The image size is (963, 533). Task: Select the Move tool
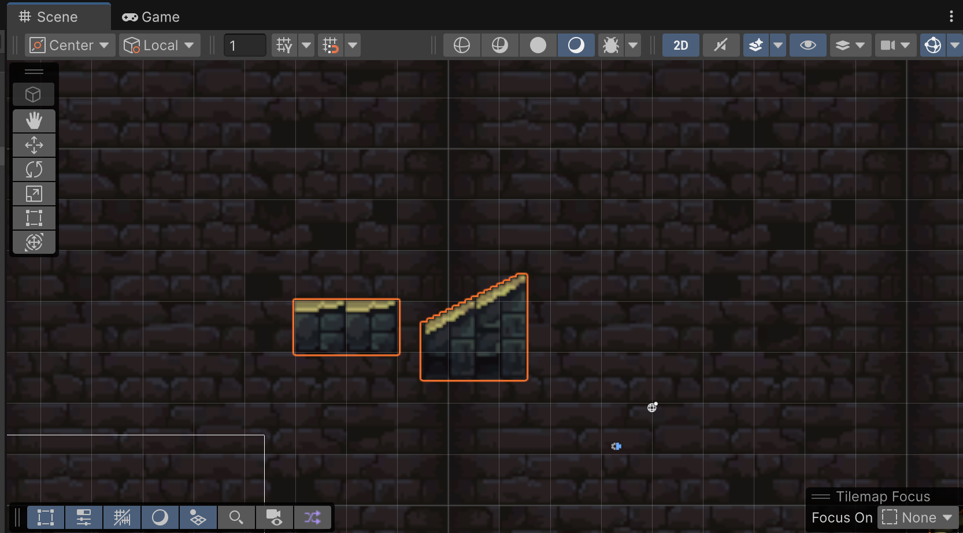coord(34,145)
